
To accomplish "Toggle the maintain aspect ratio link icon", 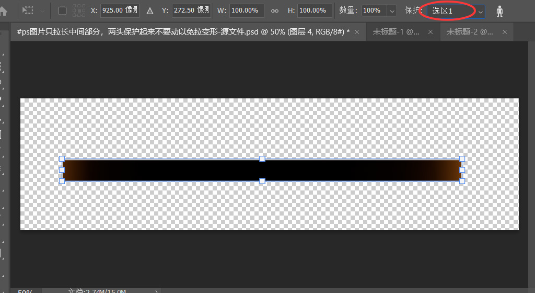I will coord(275,10).
